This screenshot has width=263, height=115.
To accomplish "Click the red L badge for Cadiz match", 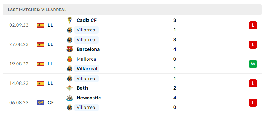I will [x=253, y=25].
